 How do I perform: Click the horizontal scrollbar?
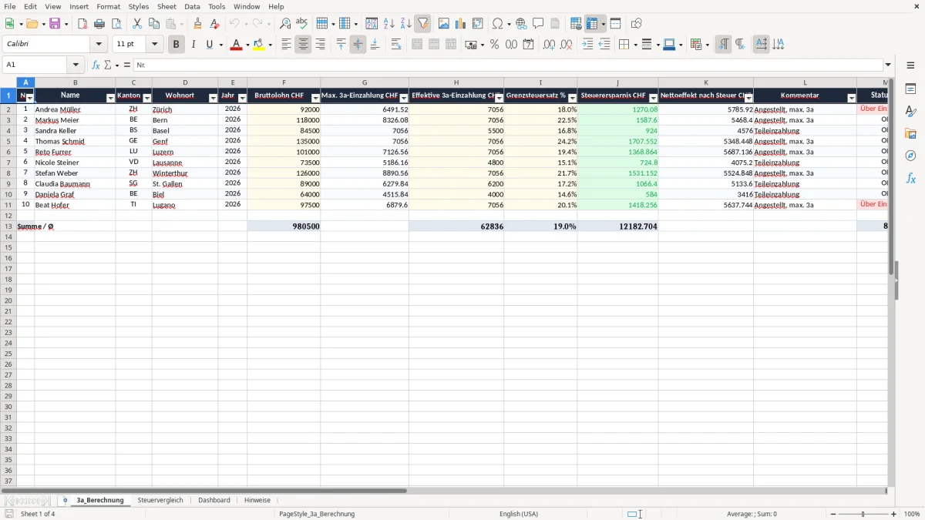(x=204, y=490)
